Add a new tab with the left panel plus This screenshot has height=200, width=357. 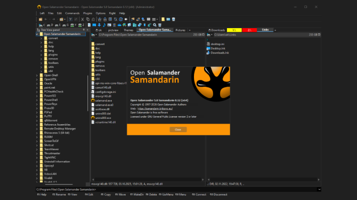[190, 30]
